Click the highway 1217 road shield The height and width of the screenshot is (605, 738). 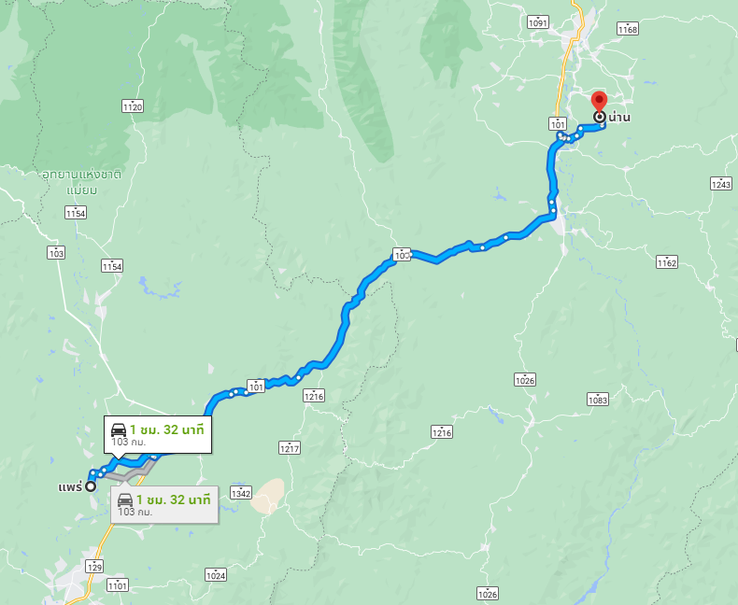pos(290,448)
